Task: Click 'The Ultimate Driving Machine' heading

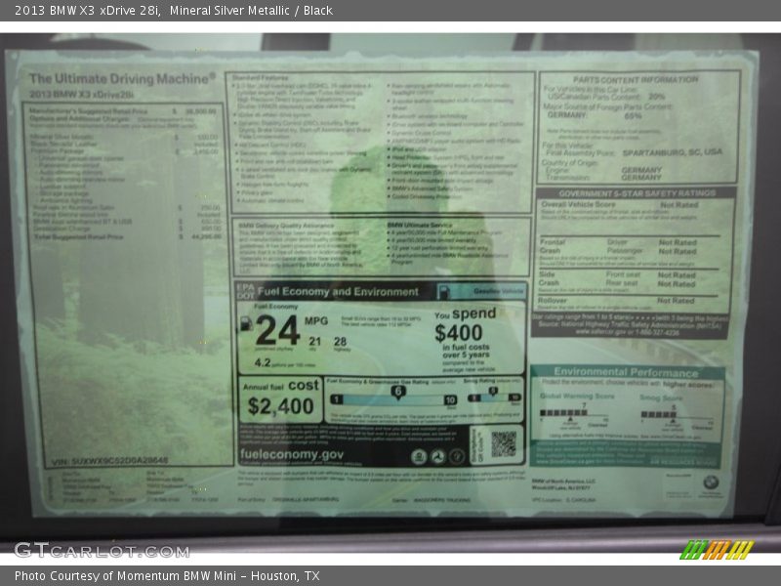Action: coord(123,79)
